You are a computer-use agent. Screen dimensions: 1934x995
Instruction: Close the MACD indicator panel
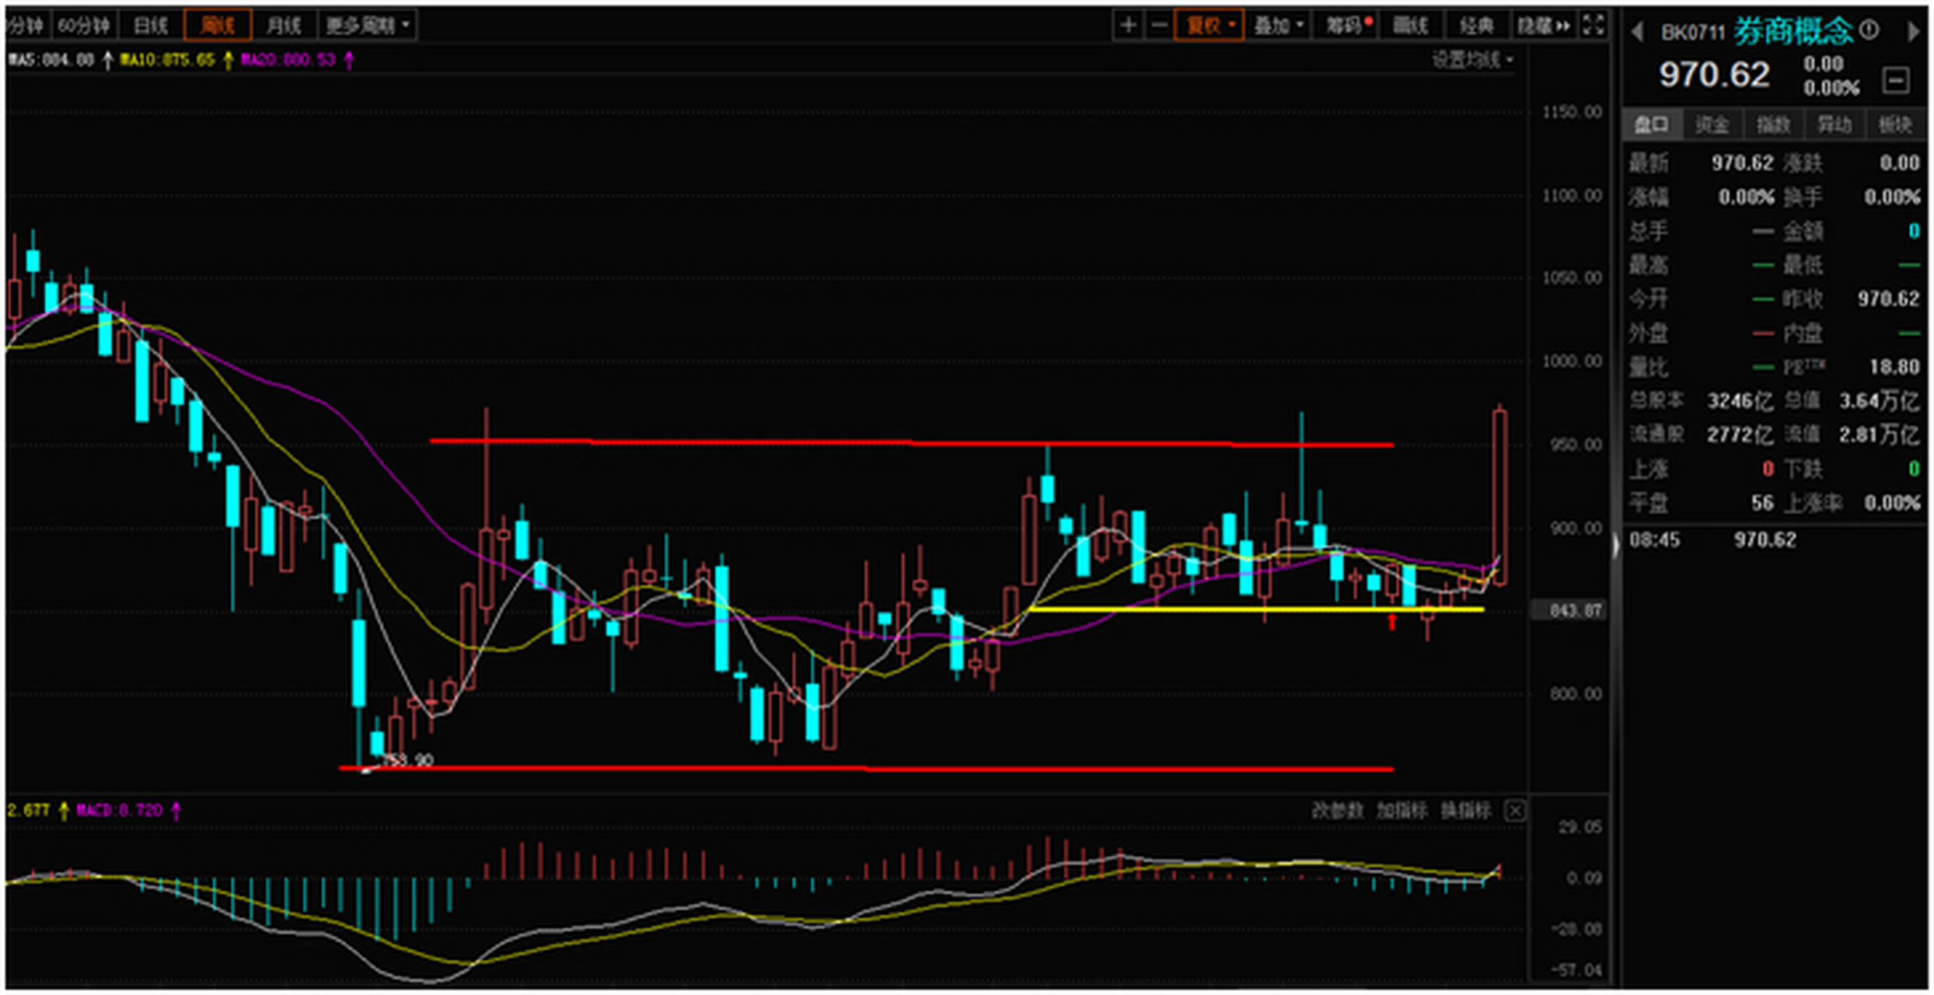pyautogui.click(x=1515, y=811)
